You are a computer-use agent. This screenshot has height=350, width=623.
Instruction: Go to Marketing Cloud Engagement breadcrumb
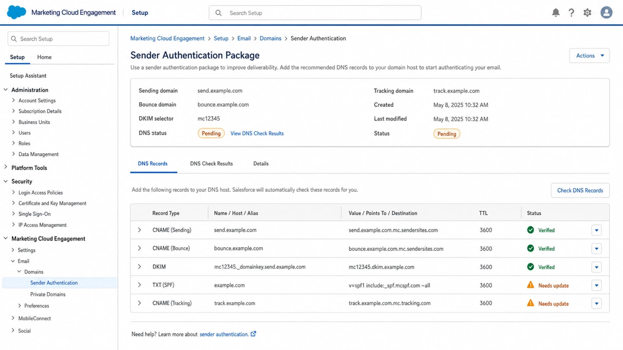click(167, 39)
